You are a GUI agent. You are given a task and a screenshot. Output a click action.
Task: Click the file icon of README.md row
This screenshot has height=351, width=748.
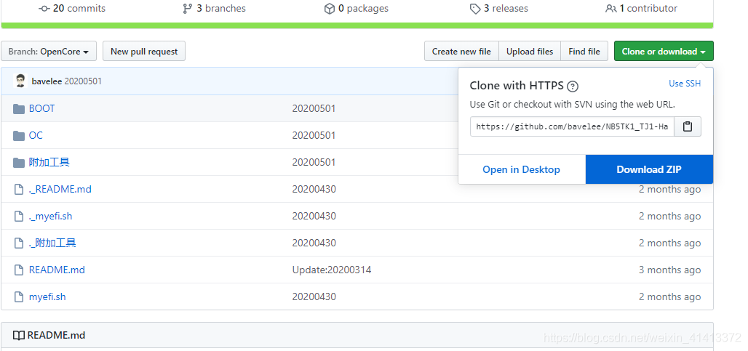19,270
